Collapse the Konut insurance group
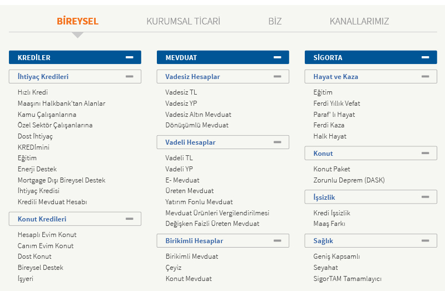This screenshot has height=291, width=445. click(x=426, y=153)
